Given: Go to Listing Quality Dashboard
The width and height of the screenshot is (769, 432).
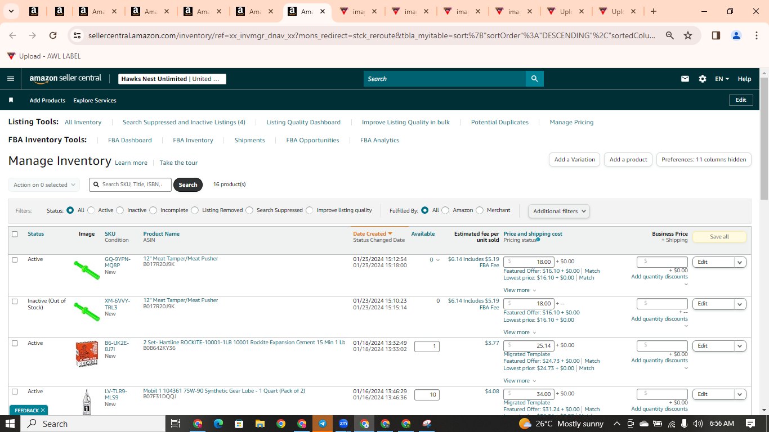Looking at the screenshot, I should point(303,122).
